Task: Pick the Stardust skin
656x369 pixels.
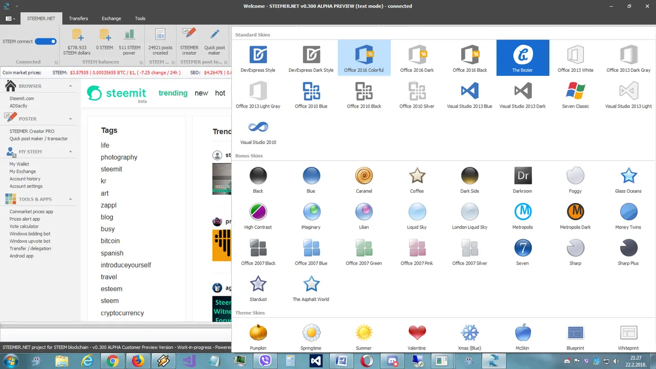Action: (x=258, y=287)
